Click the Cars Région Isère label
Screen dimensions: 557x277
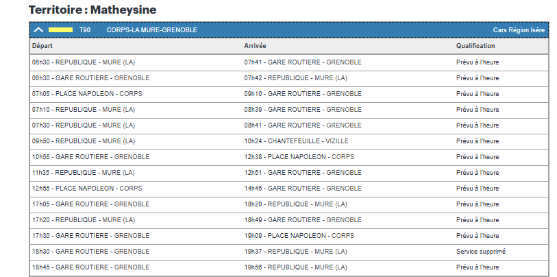coord(519,30)
